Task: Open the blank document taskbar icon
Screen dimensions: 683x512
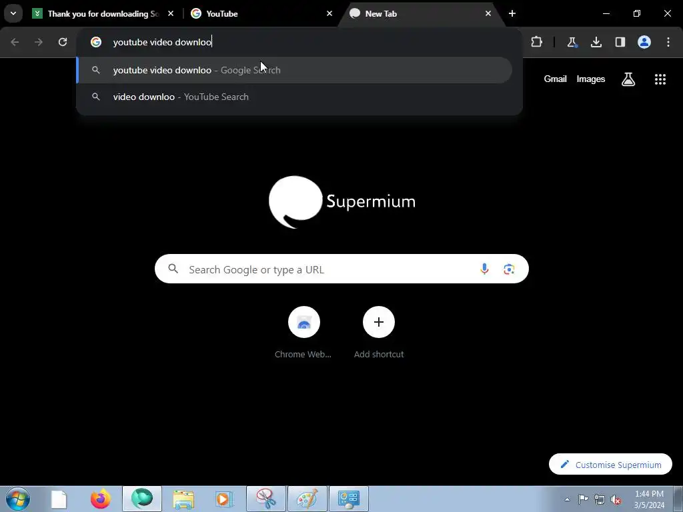Action: pyautogui.click(x=59, y=499)
